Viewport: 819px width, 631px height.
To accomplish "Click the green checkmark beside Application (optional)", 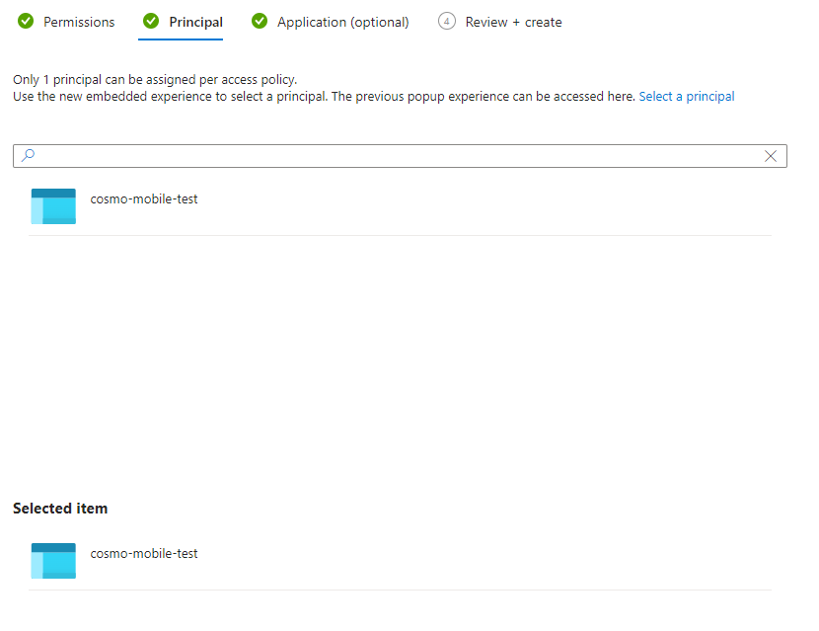I will [260, 22].
